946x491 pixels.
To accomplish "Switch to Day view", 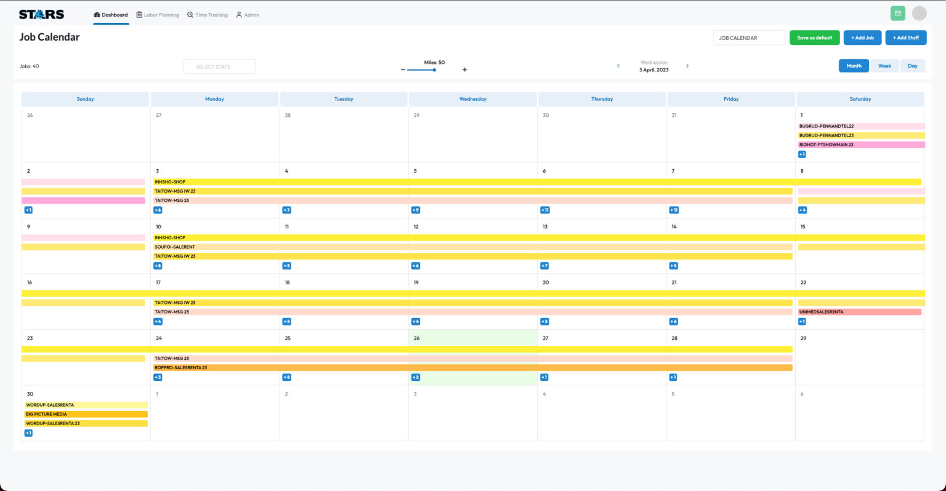I will pyautogui.click(x=912, y=66).
